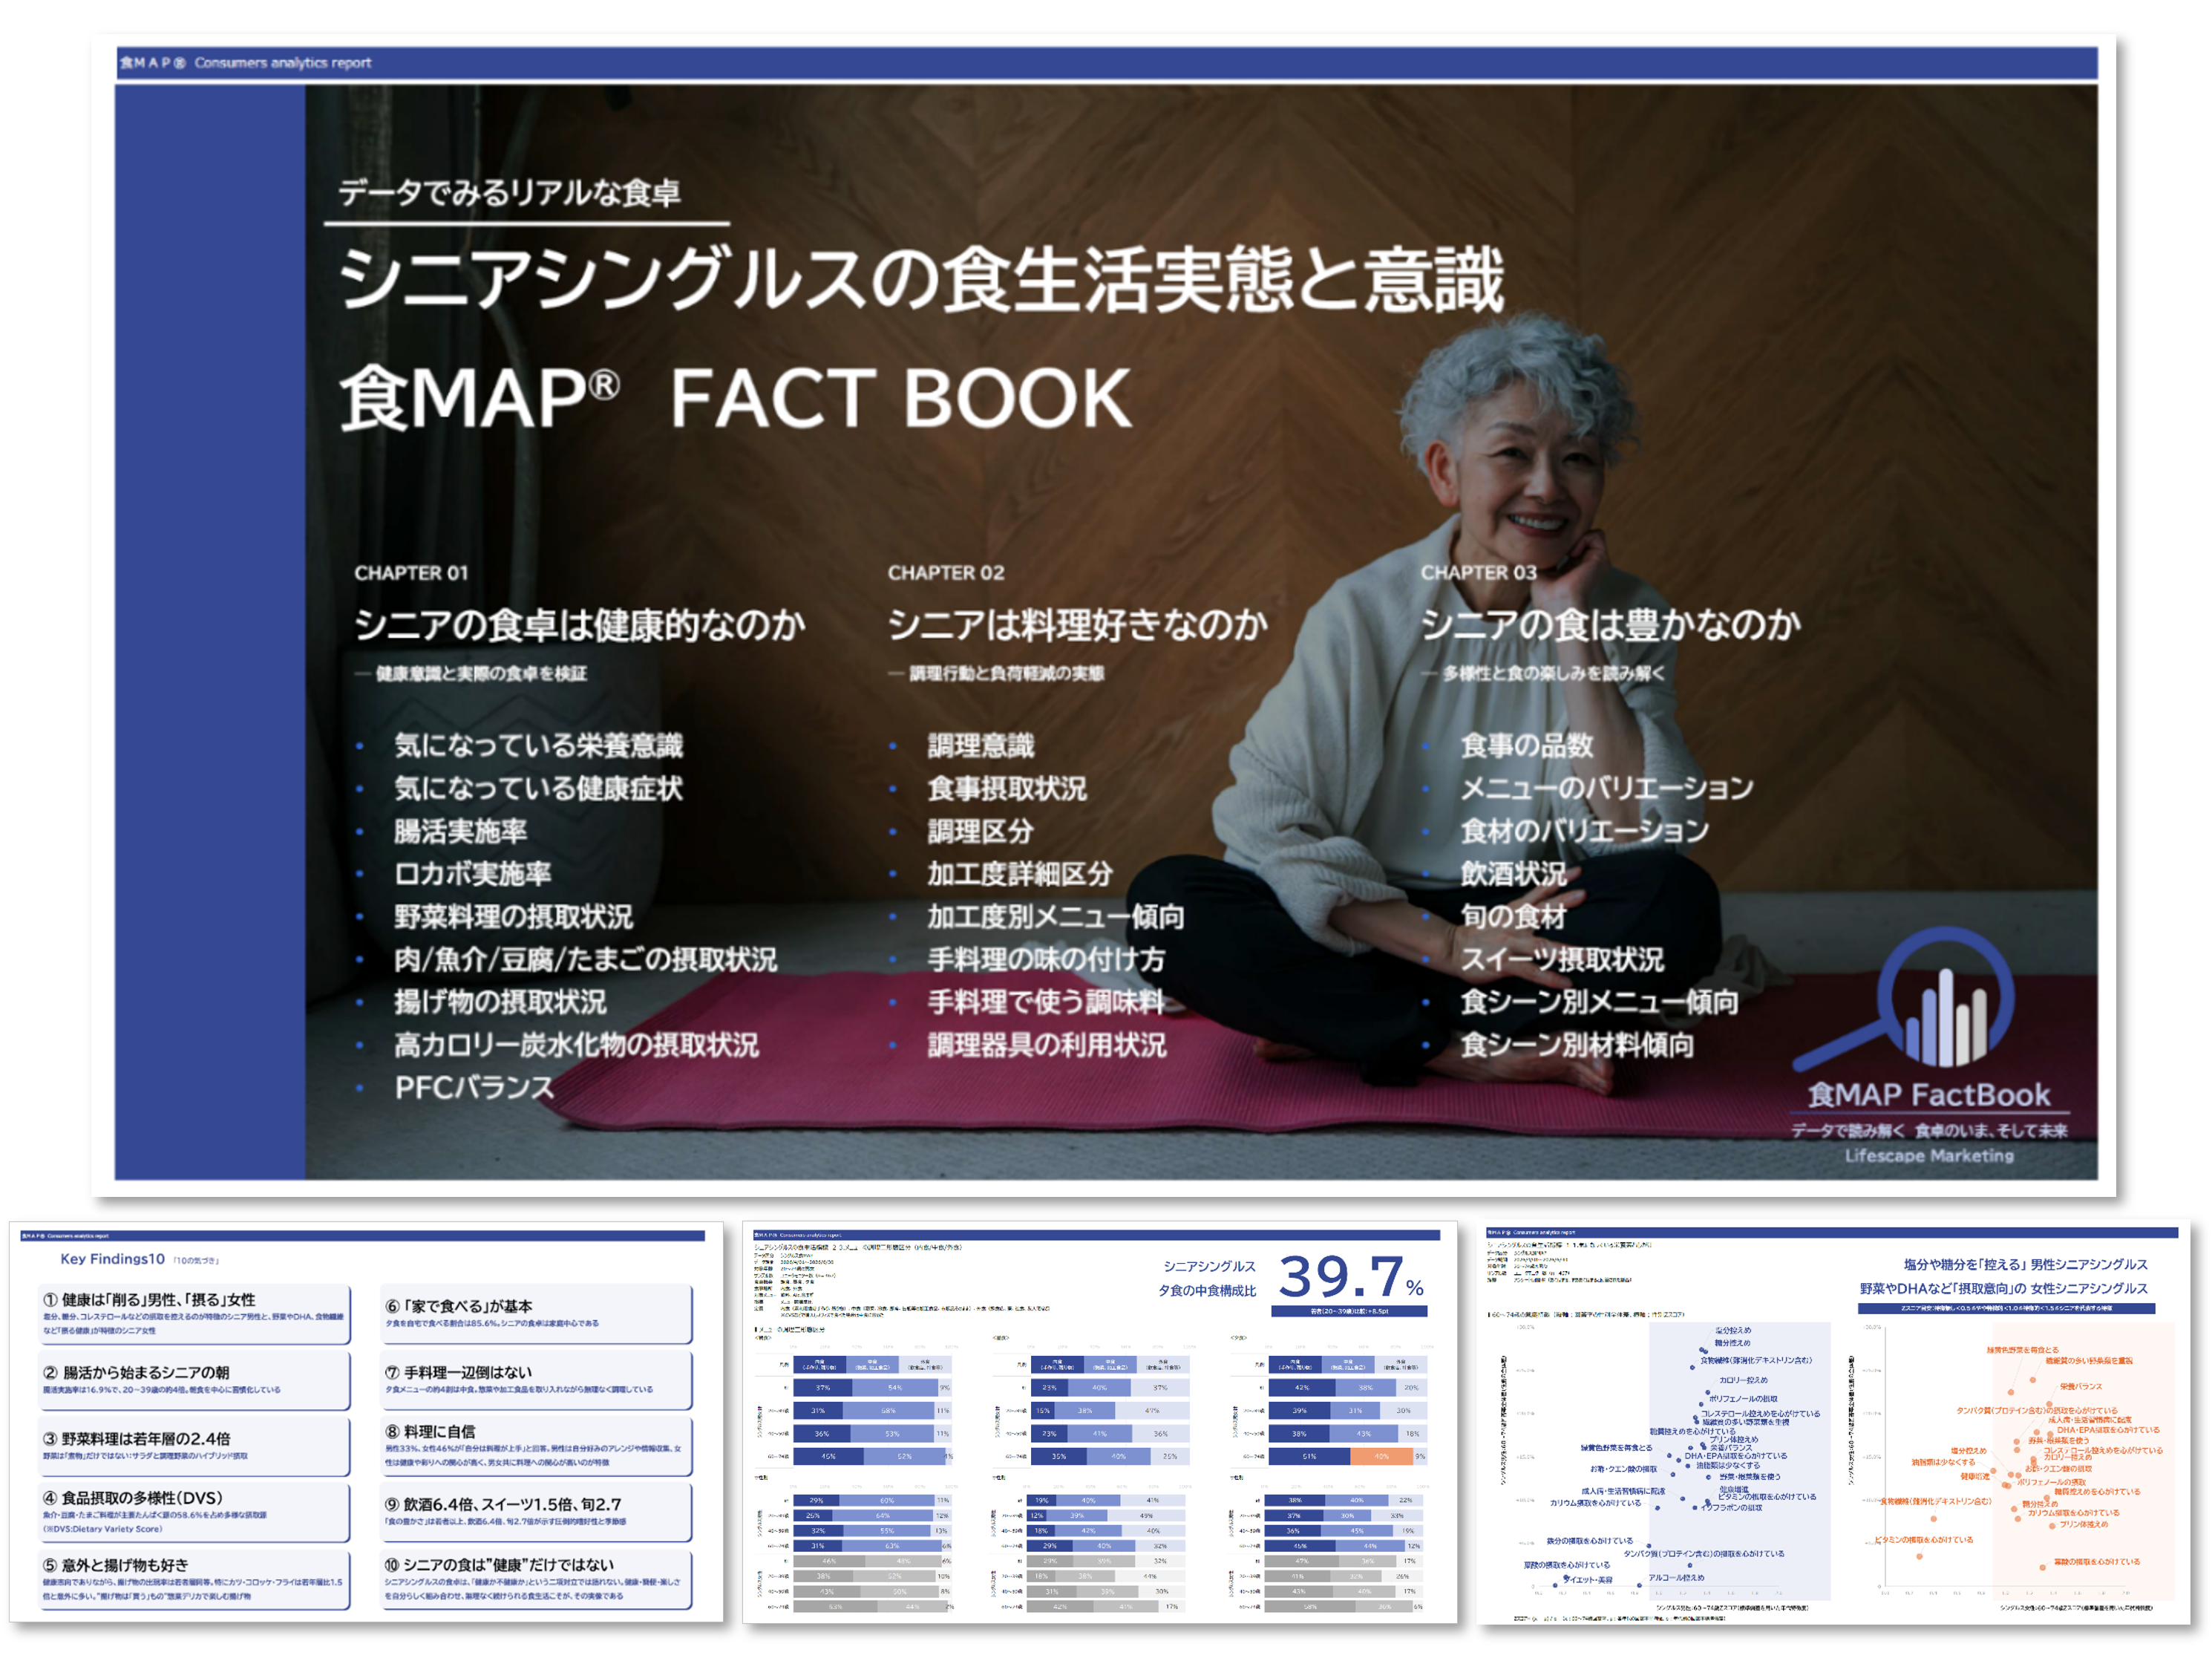This screenshot has height=1658, width=2212.
Task: Select the 'CHAPTER 02' label
Action: pyautogui.click(x=946, y=573)
